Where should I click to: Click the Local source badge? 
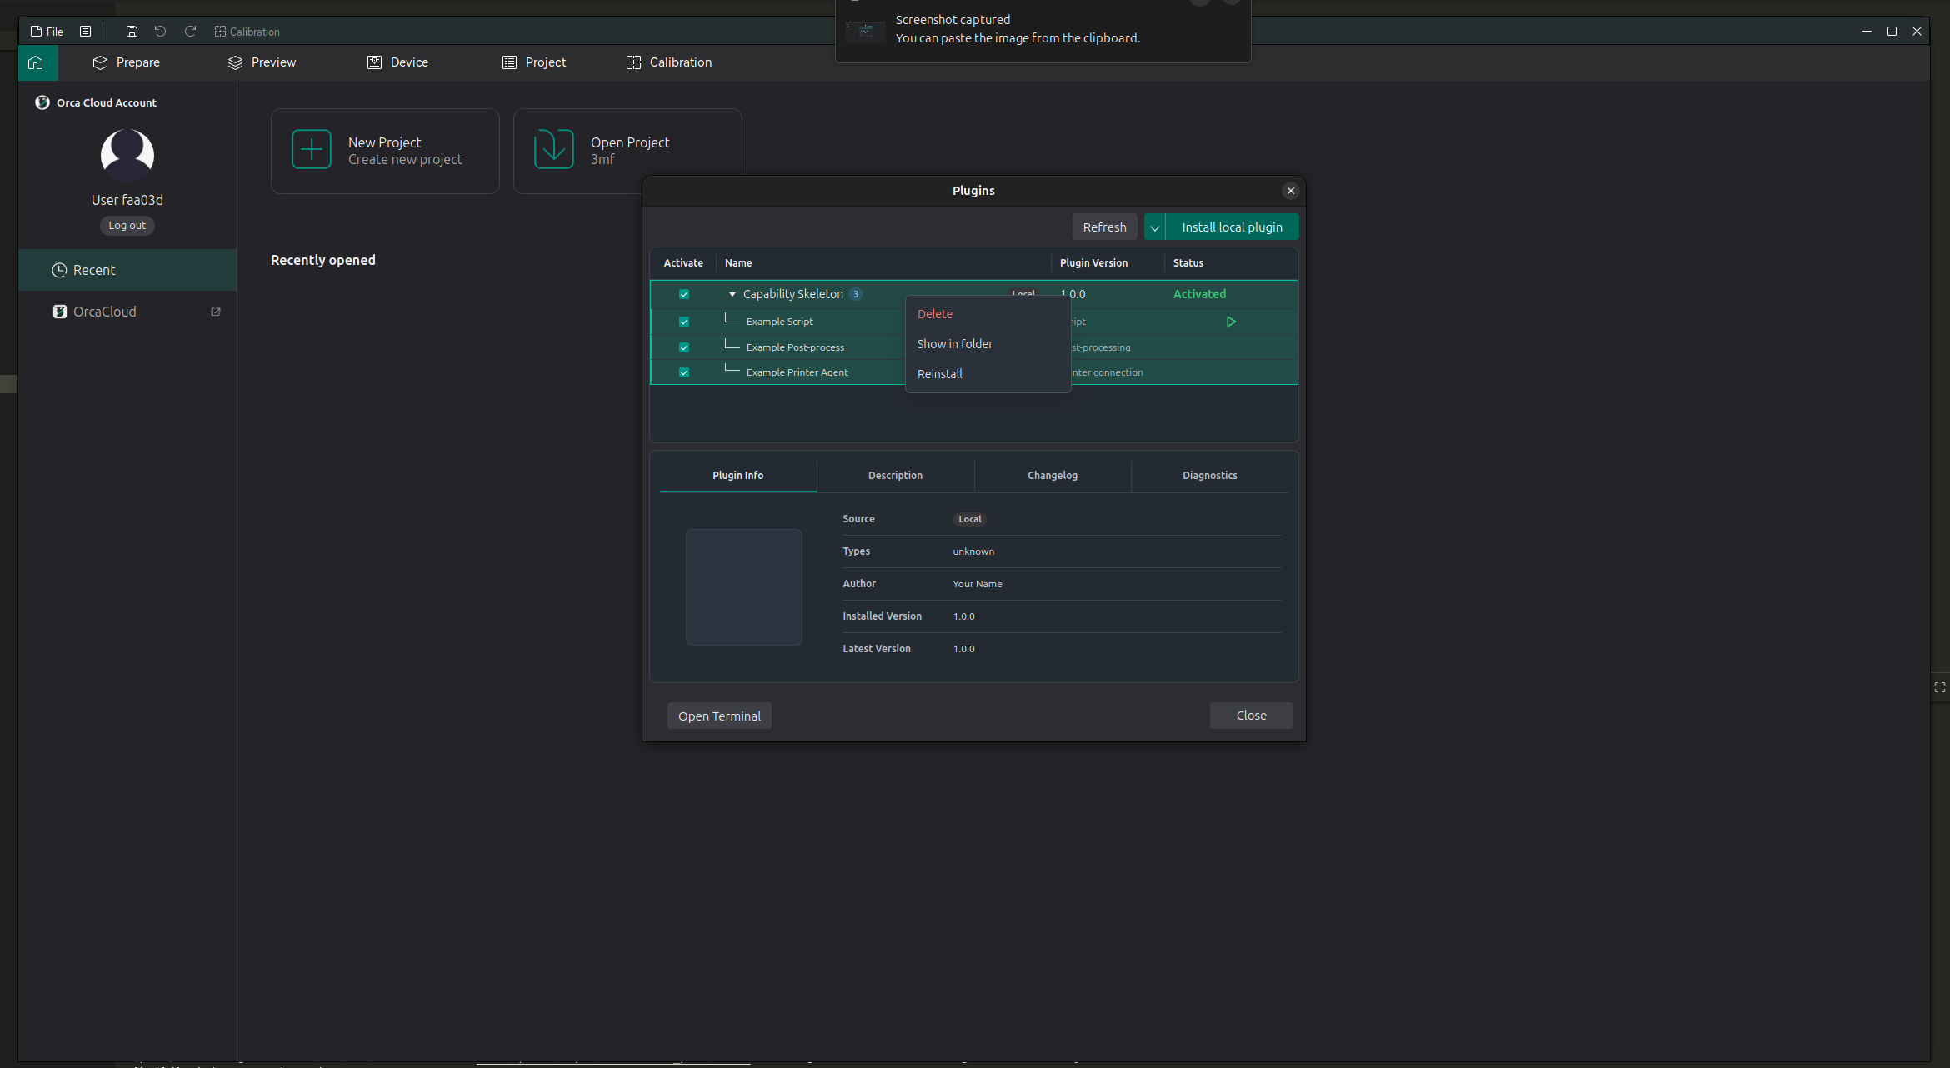(970, 519)
